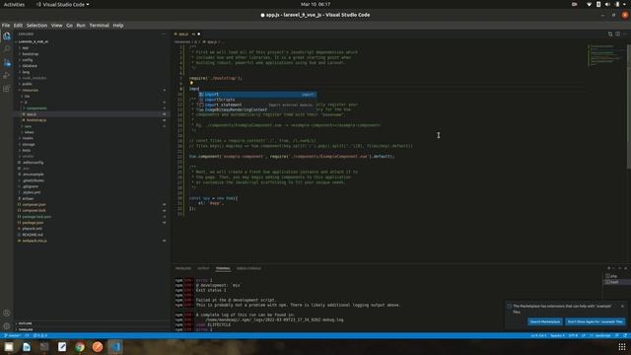This screenshot has height=355, width=631.
Task: Click Activities in the top bar
Action: [x=14, y=4]
